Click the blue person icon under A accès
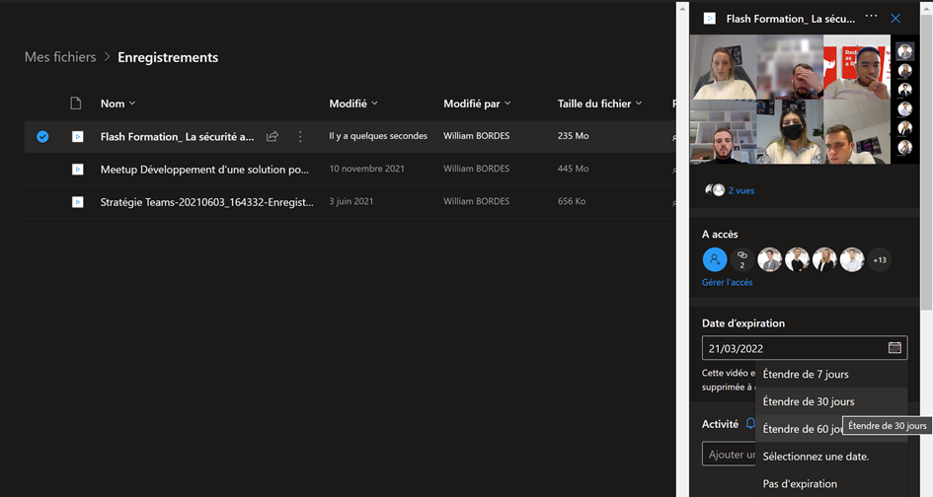 [714, 259]
